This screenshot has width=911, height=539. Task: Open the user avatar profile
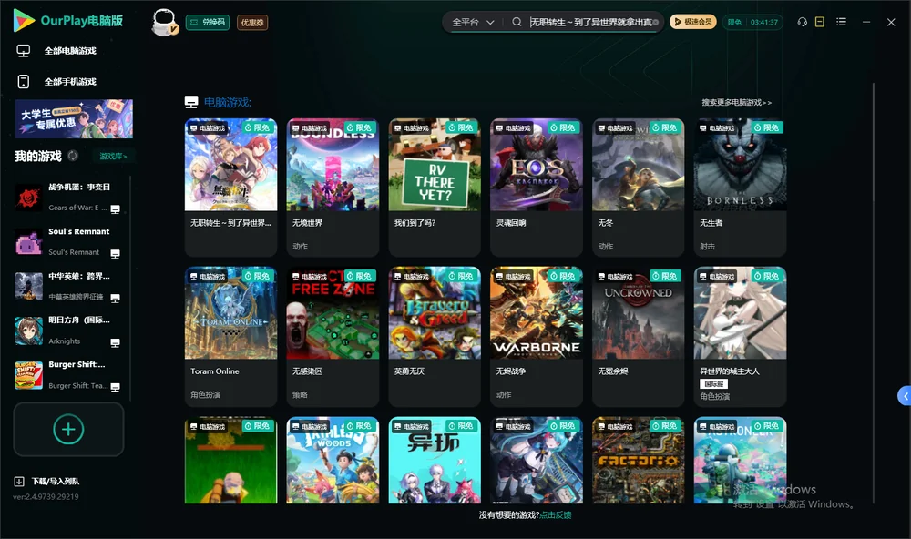pos(164,23)
